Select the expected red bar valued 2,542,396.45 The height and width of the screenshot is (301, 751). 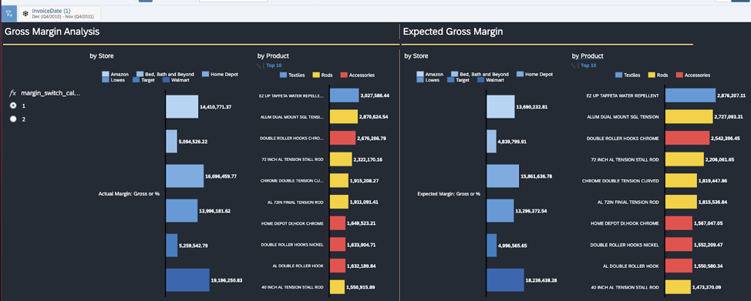(688, 139)
